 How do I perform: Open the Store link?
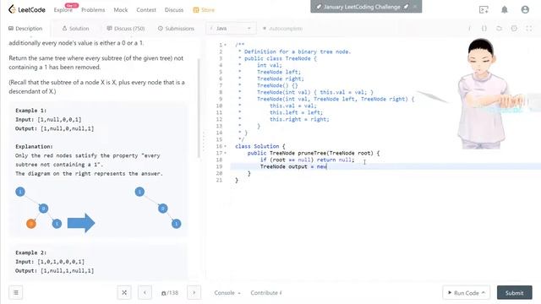pyautogui.click(x=204, y=9)
